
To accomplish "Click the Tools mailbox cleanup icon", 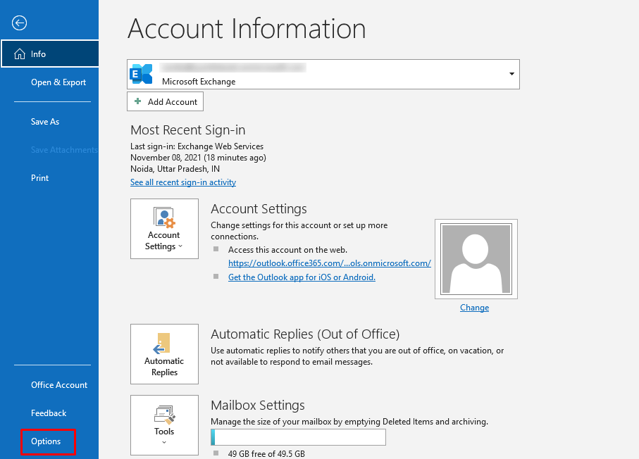I will 165,415.
